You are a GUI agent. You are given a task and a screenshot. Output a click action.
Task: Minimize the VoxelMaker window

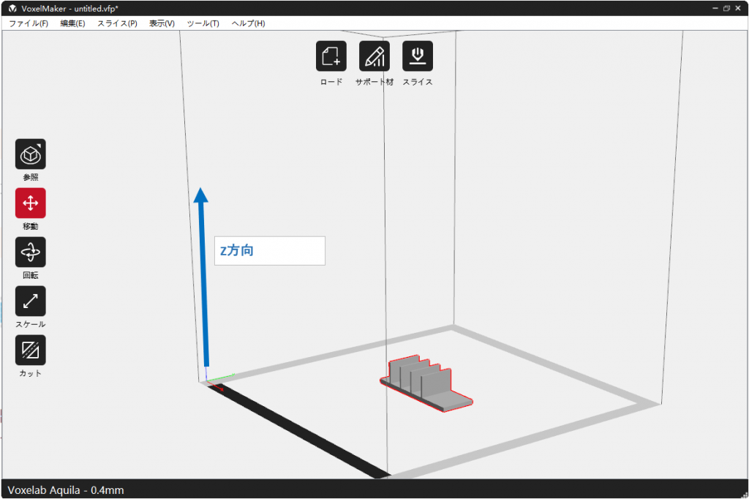click(x=715, y=8)
